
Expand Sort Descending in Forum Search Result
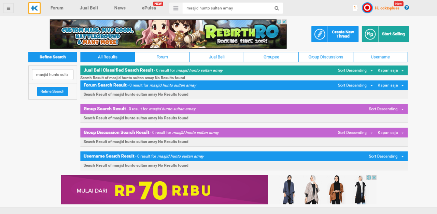point(355,85)
